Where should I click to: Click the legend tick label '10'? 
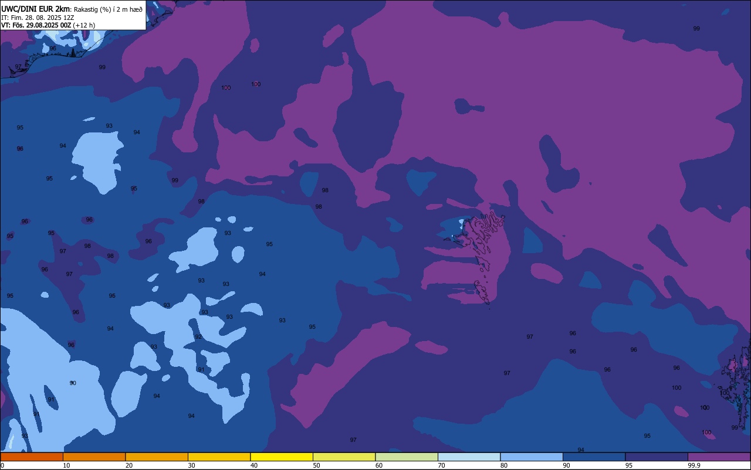66,465
